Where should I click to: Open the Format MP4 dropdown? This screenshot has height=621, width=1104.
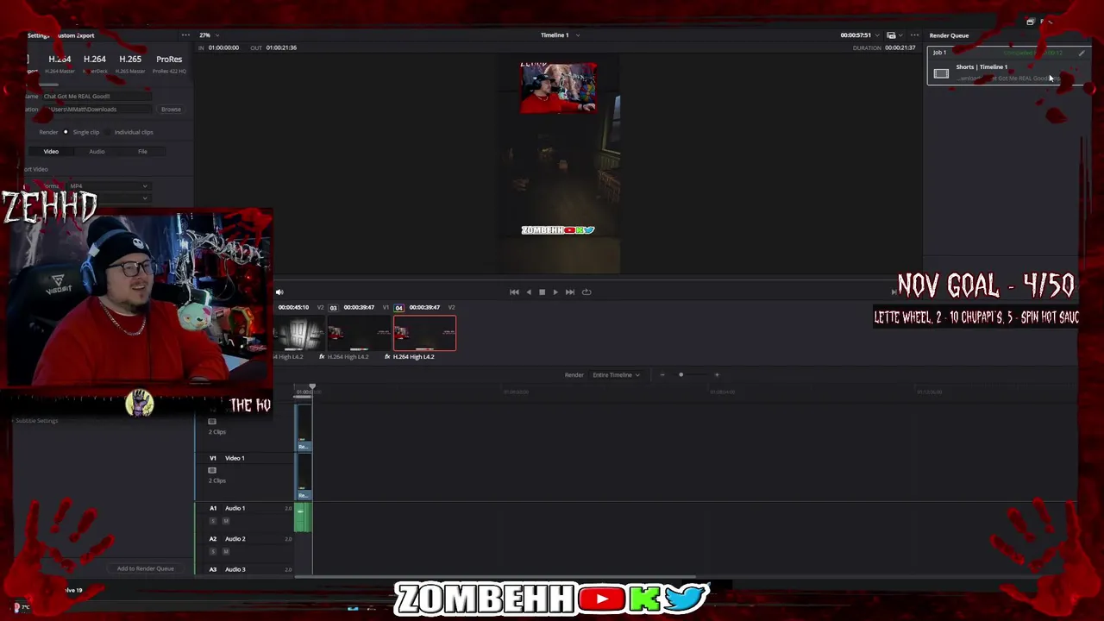click(108, 186)
